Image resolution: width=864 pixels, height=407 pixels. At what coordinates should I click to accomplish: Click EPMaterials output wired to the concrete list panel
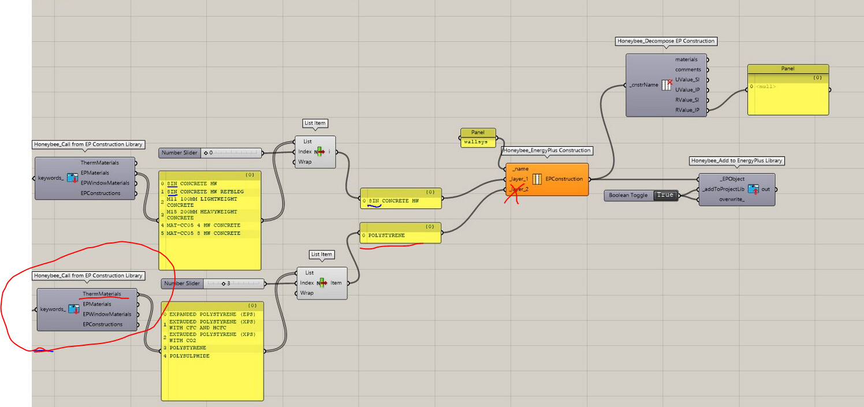(x=95, y=173)
